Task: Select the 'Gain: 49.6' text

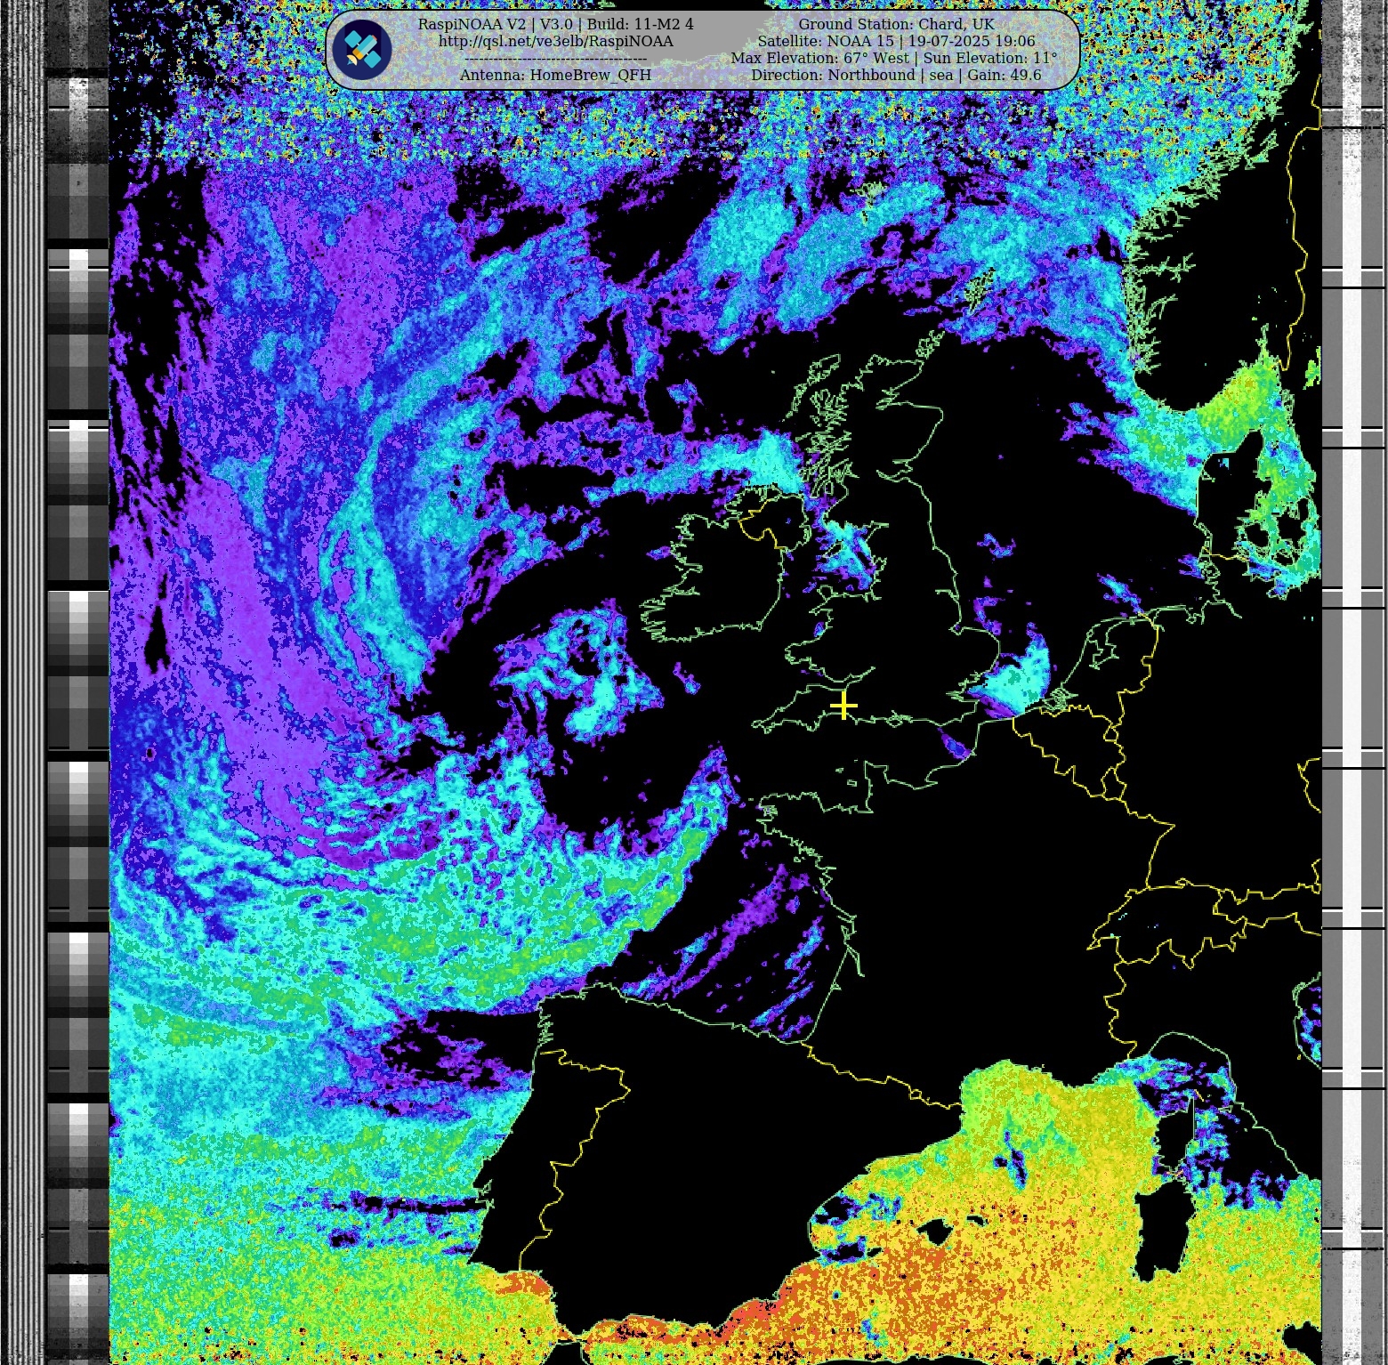Action: [1004, 76]
